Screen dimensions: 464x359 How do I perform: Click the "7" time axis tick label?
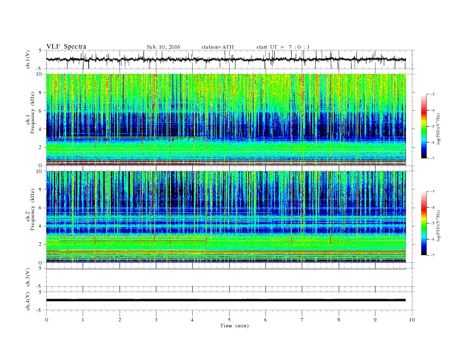(x=302, y=320)
